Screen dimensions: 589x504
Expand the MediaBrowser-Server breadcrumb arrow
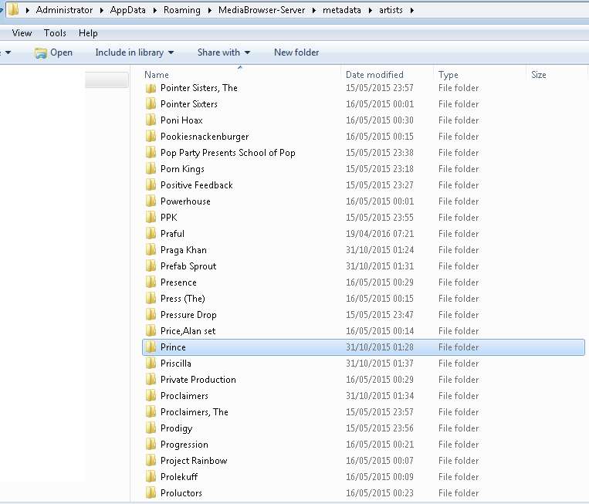(313, 11)
